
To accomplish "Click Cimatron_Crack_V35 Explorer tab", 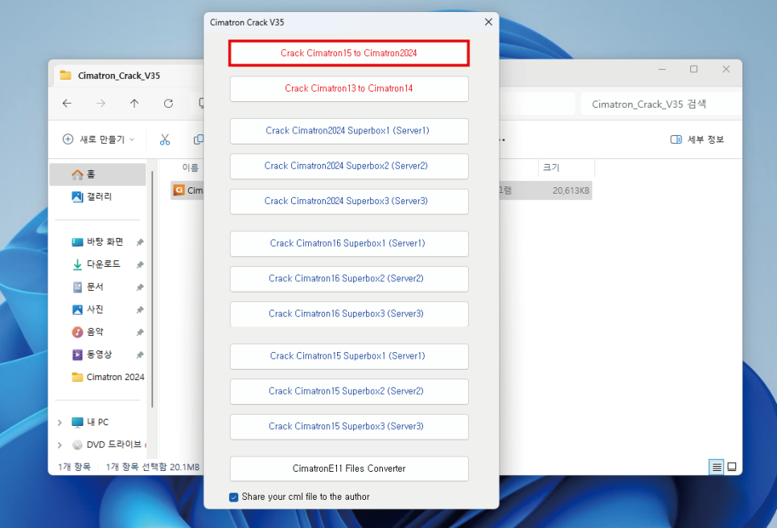I will 119,76.
